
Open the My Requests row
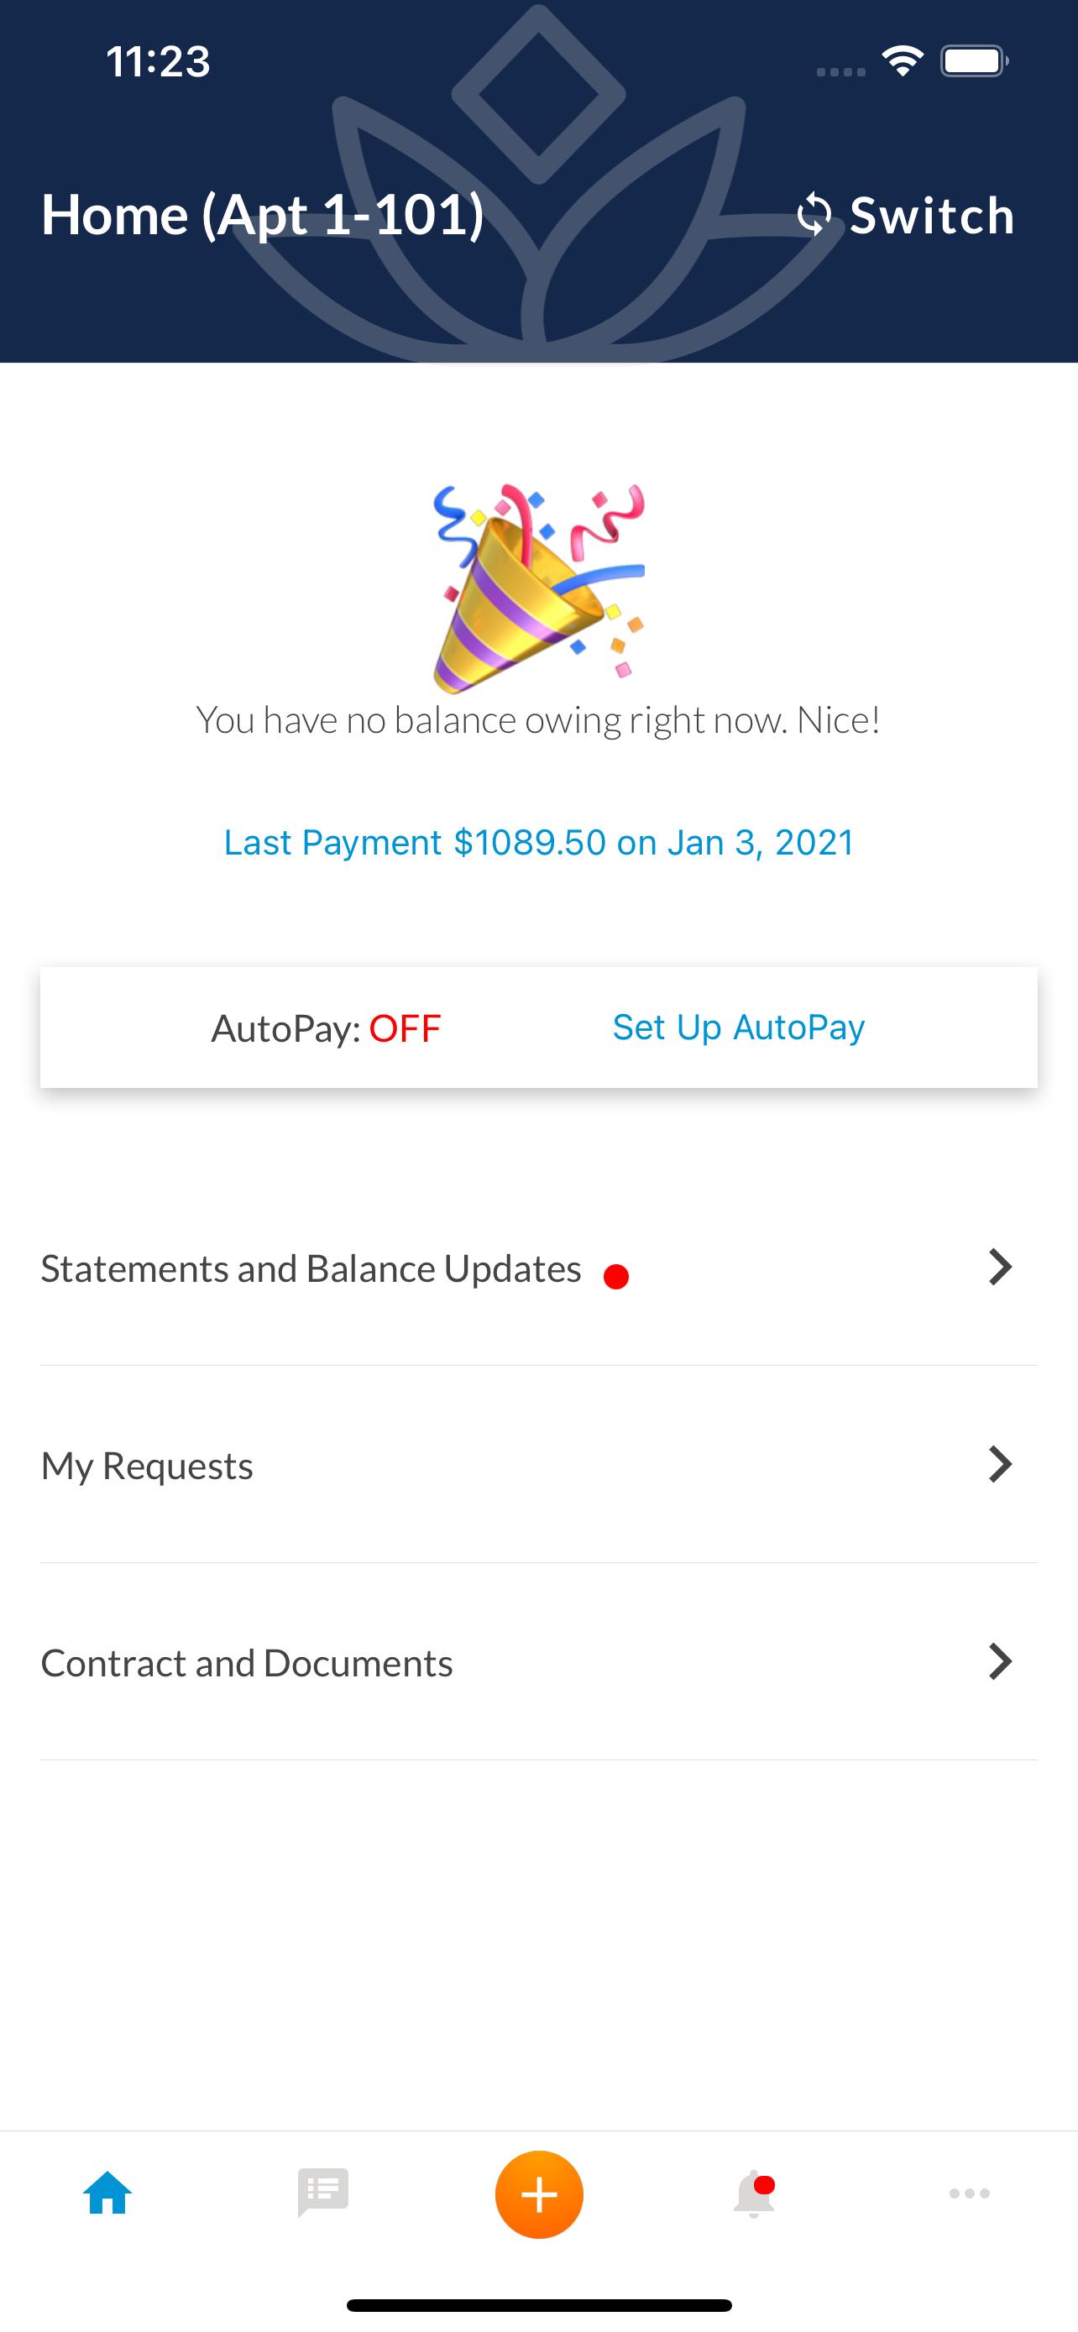(538, 1465)
